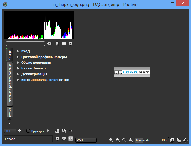Click the Photivo app icon in title bar

pyautogui.click(x=5, y=4)
